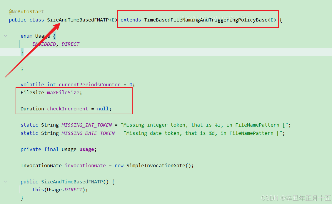
Task: Click the Duration type name
Action: (x=32, y=109)
